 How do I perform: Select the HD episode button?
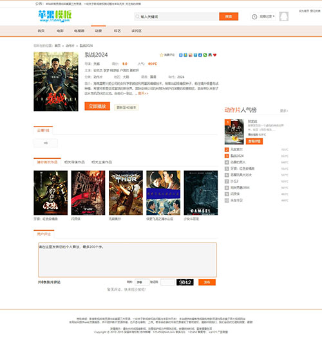[46, 143]
